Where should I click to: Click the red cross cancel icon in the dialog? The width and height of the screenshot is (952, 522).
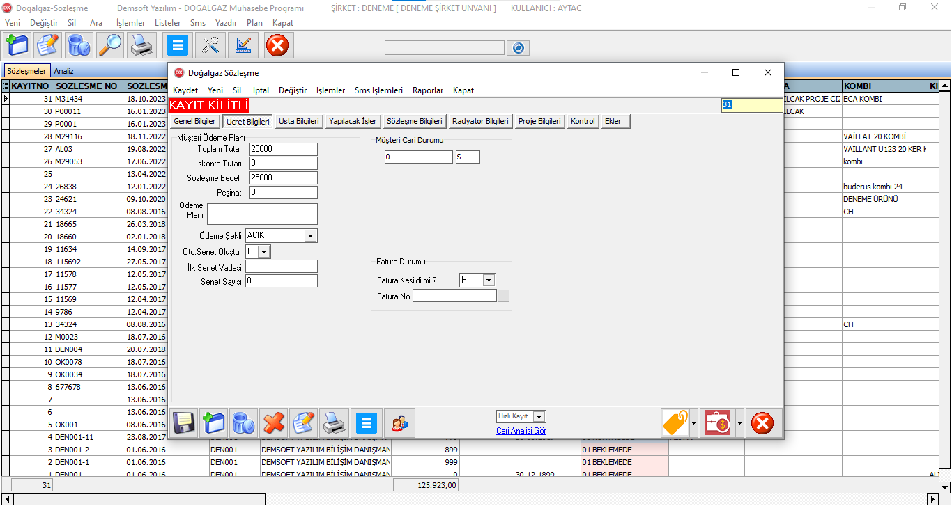tap(274, 422)
